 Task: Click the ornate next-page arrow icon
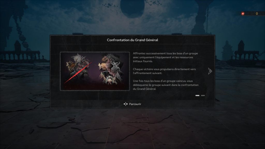(x=210, y=71)
